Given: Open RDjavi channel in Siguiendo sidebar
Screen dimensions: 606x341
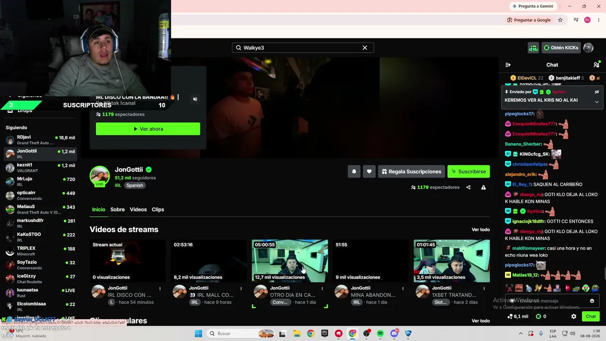Looking at the screenshot, I should (40, 140).
